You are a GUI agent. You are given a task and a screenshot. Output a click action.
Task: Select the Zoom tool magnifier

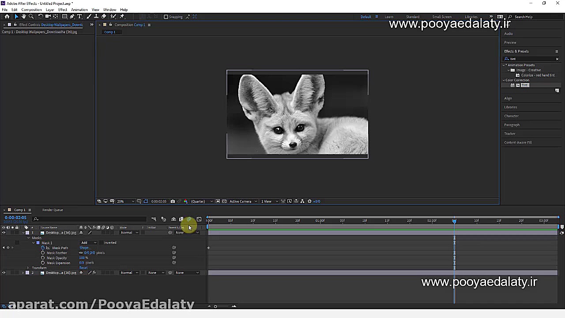(x=31, y=17)
